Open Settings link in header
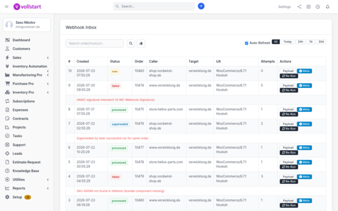 284,7
